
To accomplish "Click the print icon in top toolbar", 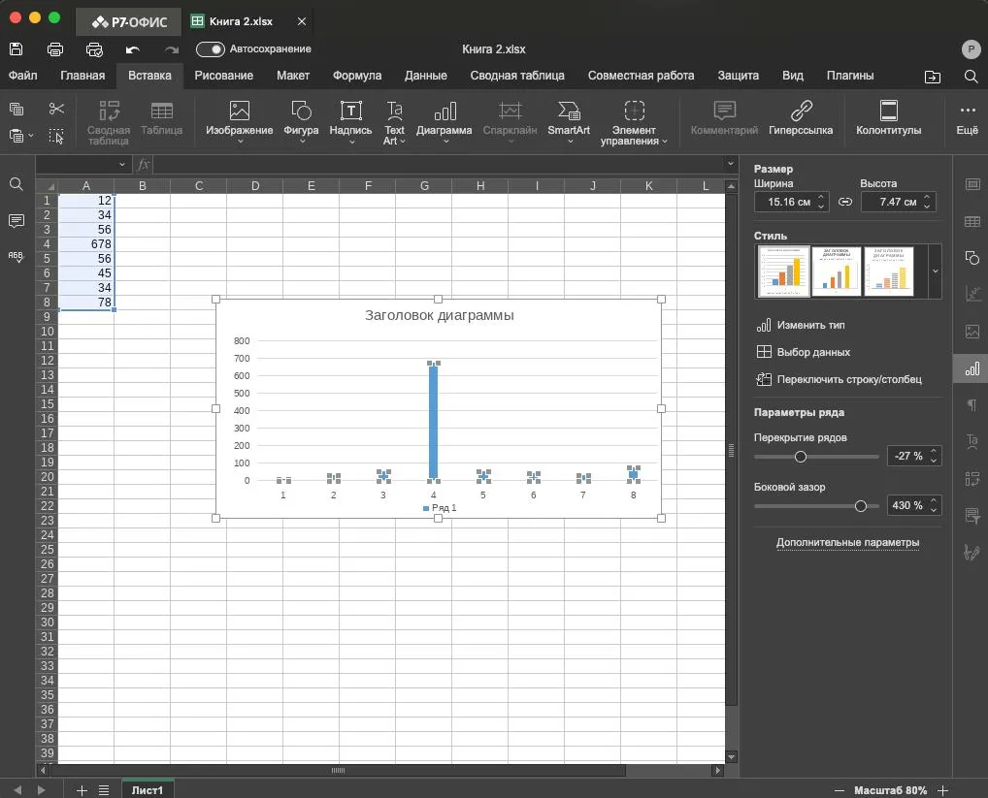I will 55,49.
